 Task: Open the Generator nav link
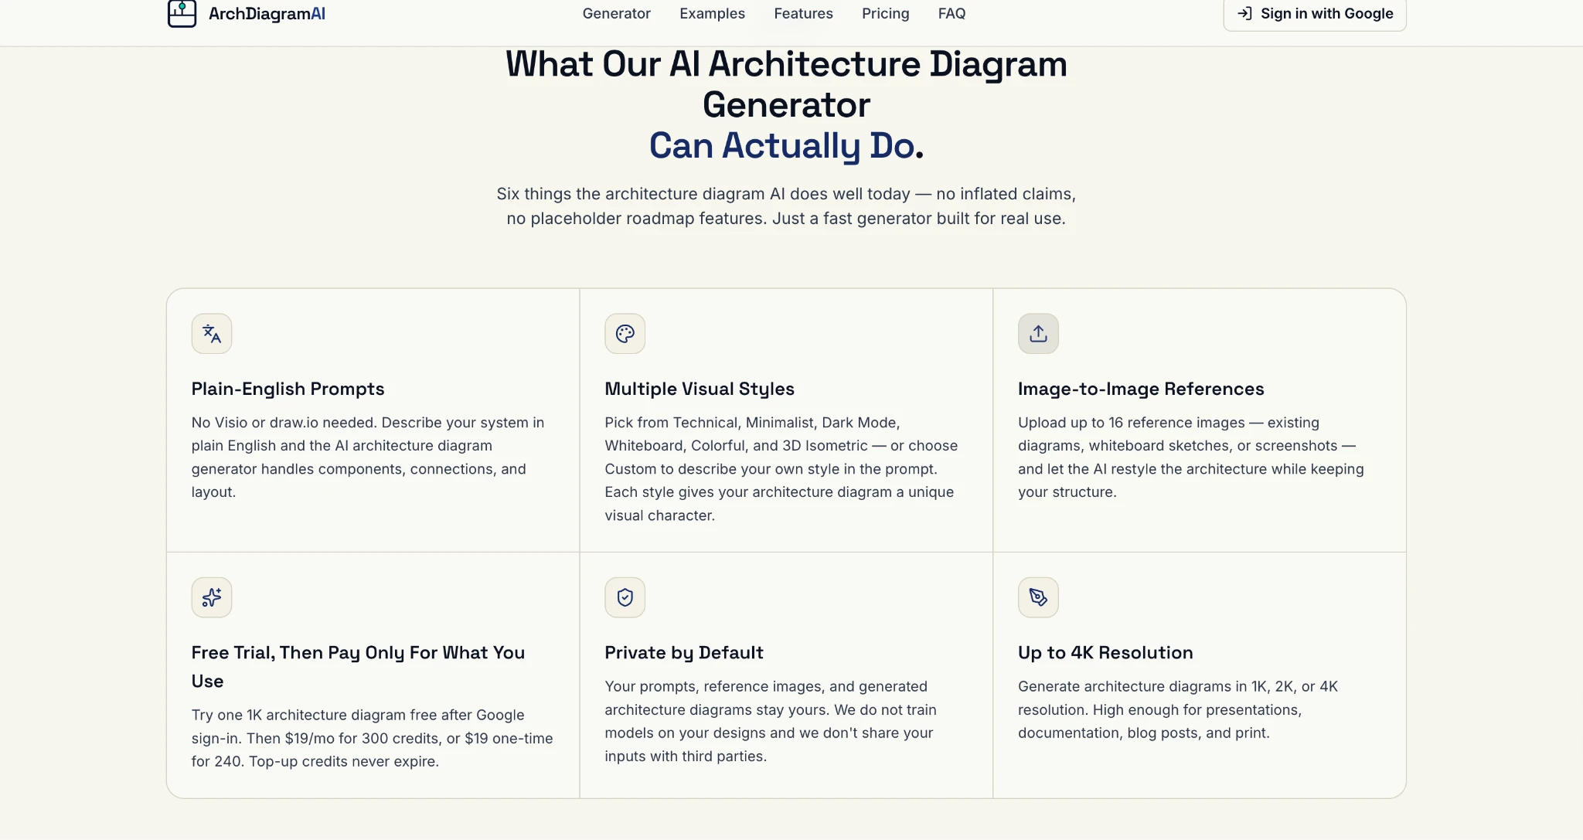point(616,13)
